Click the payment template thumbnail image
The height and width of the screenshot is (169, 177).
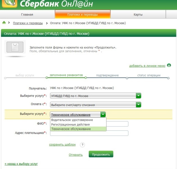coord(15,47)
